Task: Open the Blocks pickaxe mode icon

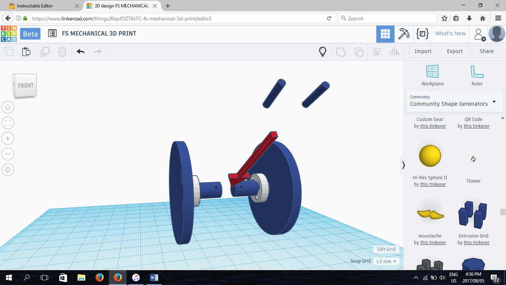Action: [x=404, y=34]
